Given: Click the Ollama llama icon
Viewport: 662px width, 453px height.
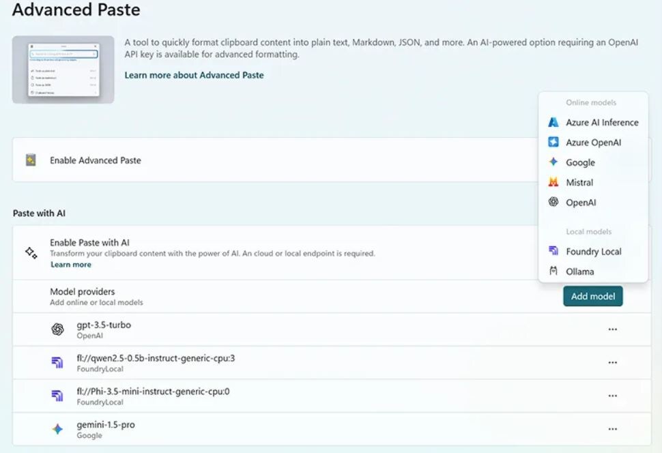Looking at the screenshot, I should [553, 271].
